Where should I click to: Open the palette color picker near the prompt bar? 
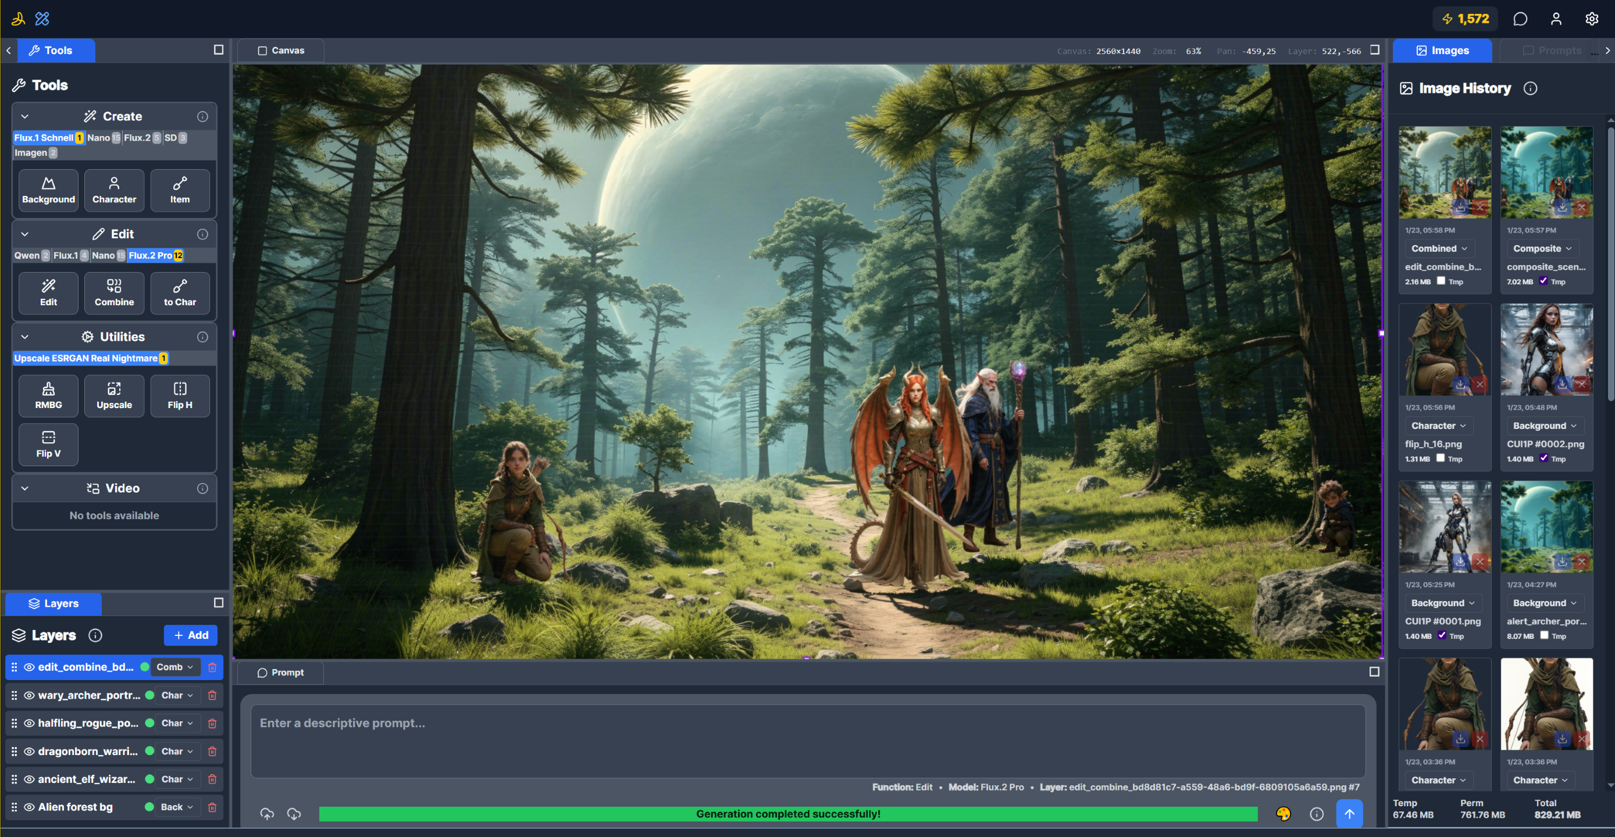pos(1284,814)
